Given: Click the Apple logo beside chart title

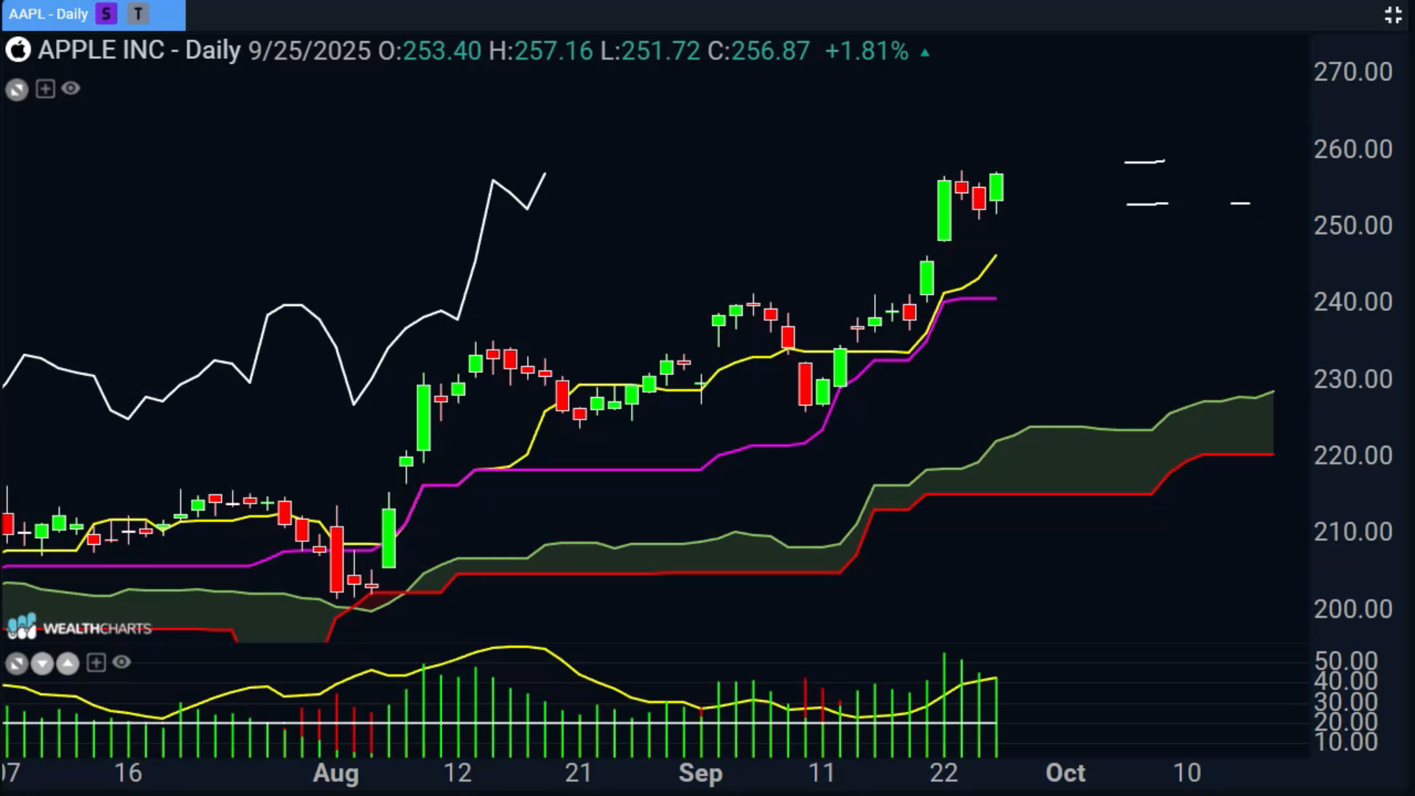Looking at the screenshot, I should [x=18, y=51].
